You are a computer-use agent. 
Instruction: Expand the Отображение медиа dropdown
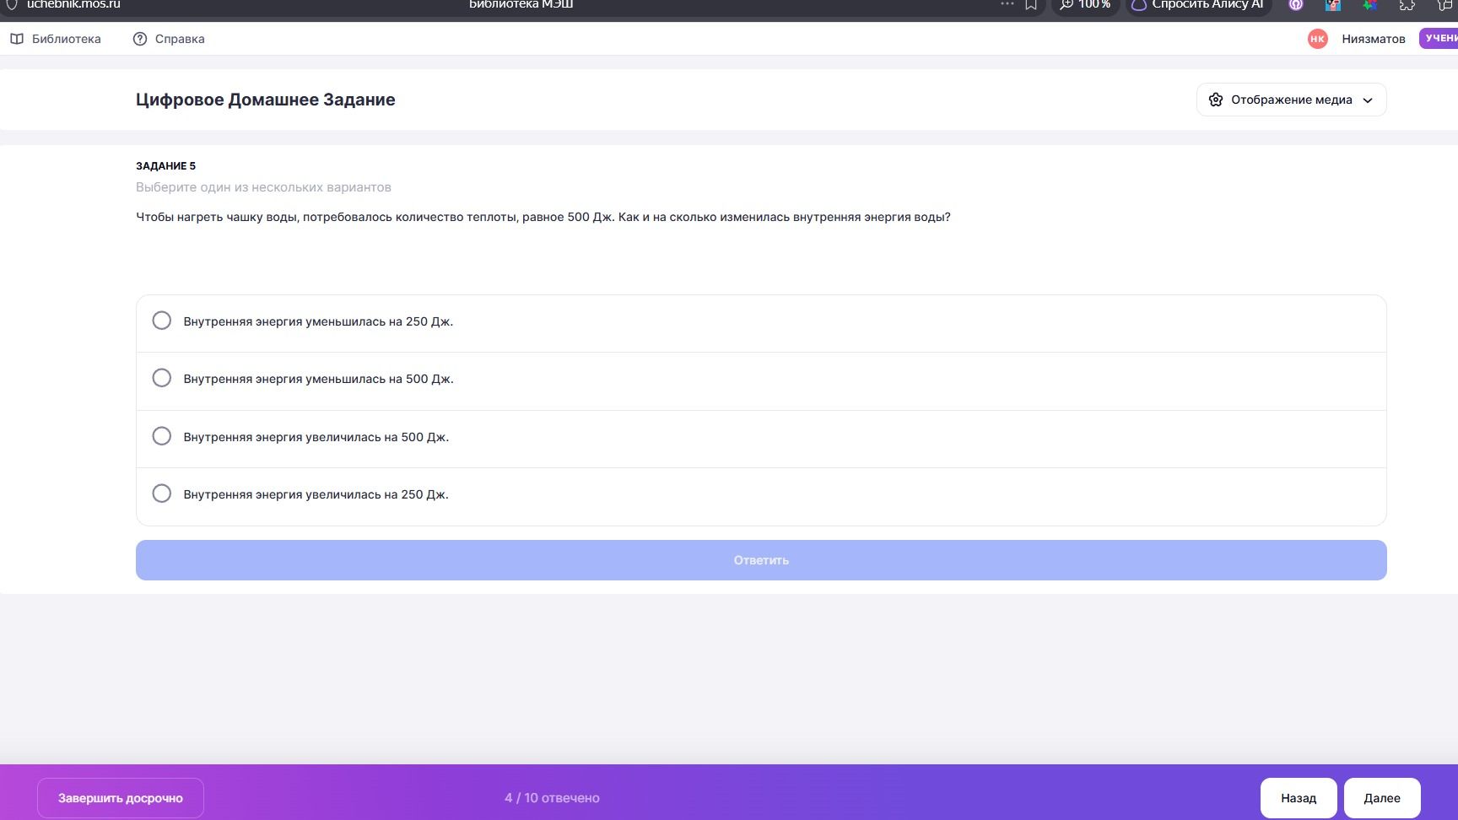tap(1291, 100)
